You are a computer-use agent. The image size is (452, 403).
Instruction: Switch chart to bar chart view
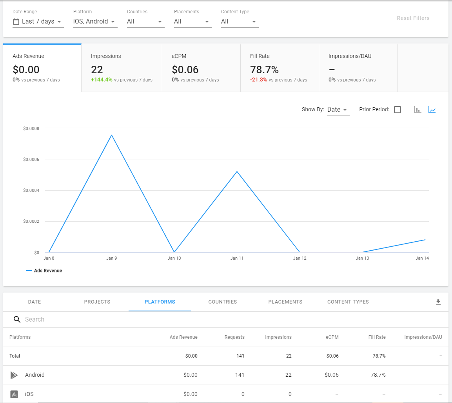point(418,110)
